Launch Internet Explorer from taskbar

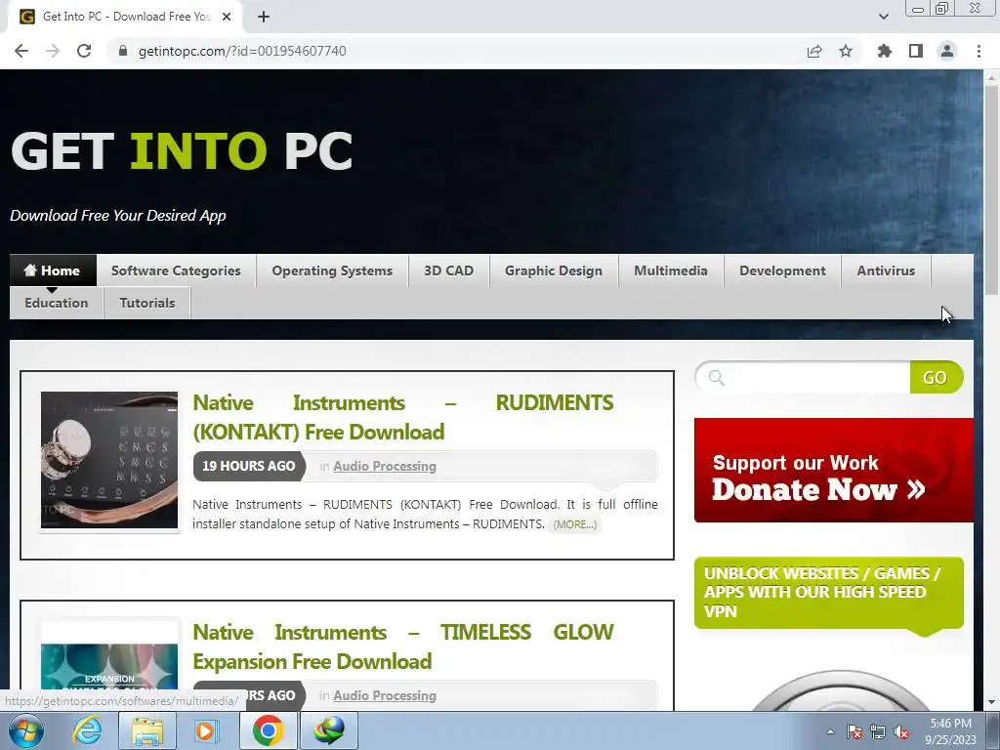point(86,730)
